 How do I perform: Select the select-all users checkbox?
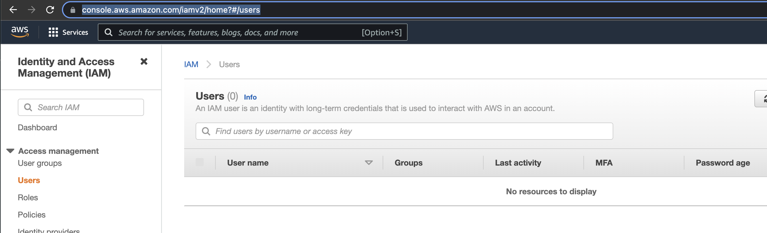[200, 162]
